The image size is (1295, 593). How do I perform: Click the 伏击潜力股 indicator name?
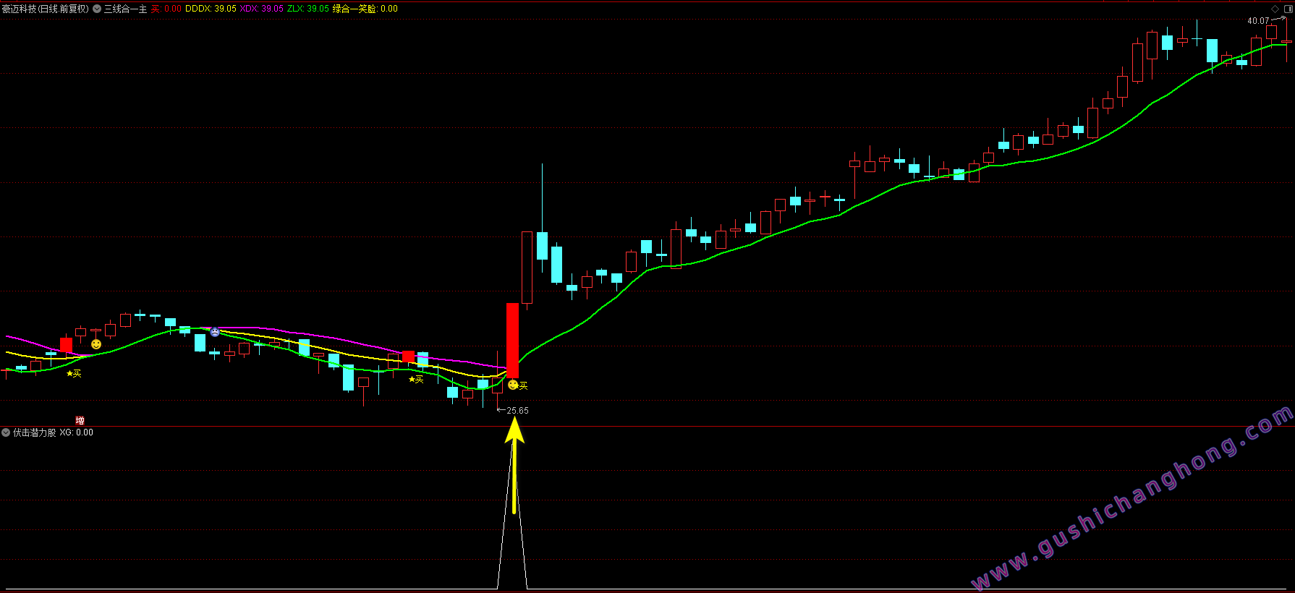tap(35, 432)
